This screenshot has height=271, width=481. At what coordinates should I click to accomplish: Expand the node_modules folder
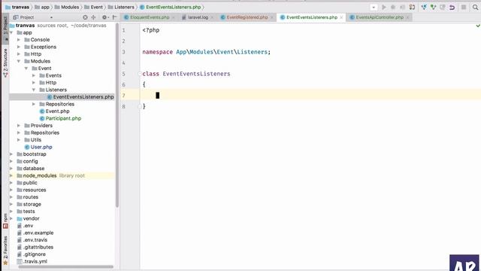coord(11,175)
